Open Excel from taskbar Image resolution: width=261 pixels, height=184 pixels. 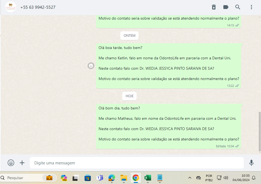(x=148, y=178)
